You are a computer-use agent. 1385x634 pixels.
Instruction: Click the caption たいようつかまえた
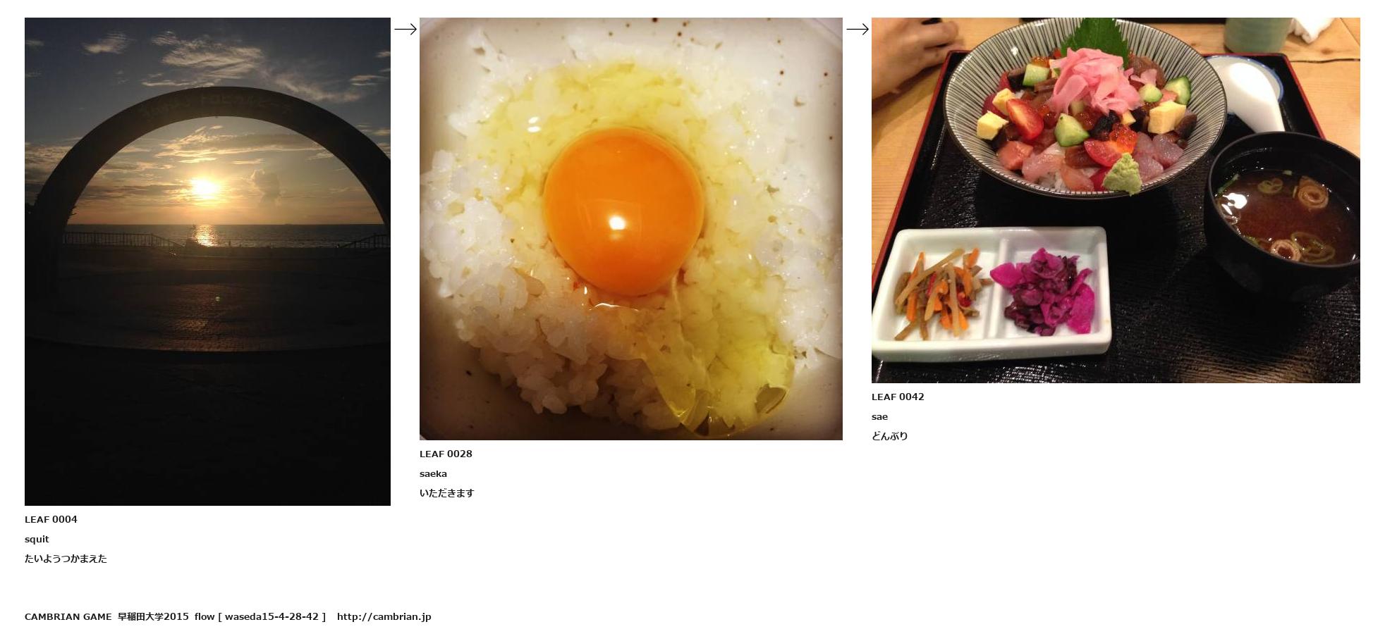click(x=66, y=559)
